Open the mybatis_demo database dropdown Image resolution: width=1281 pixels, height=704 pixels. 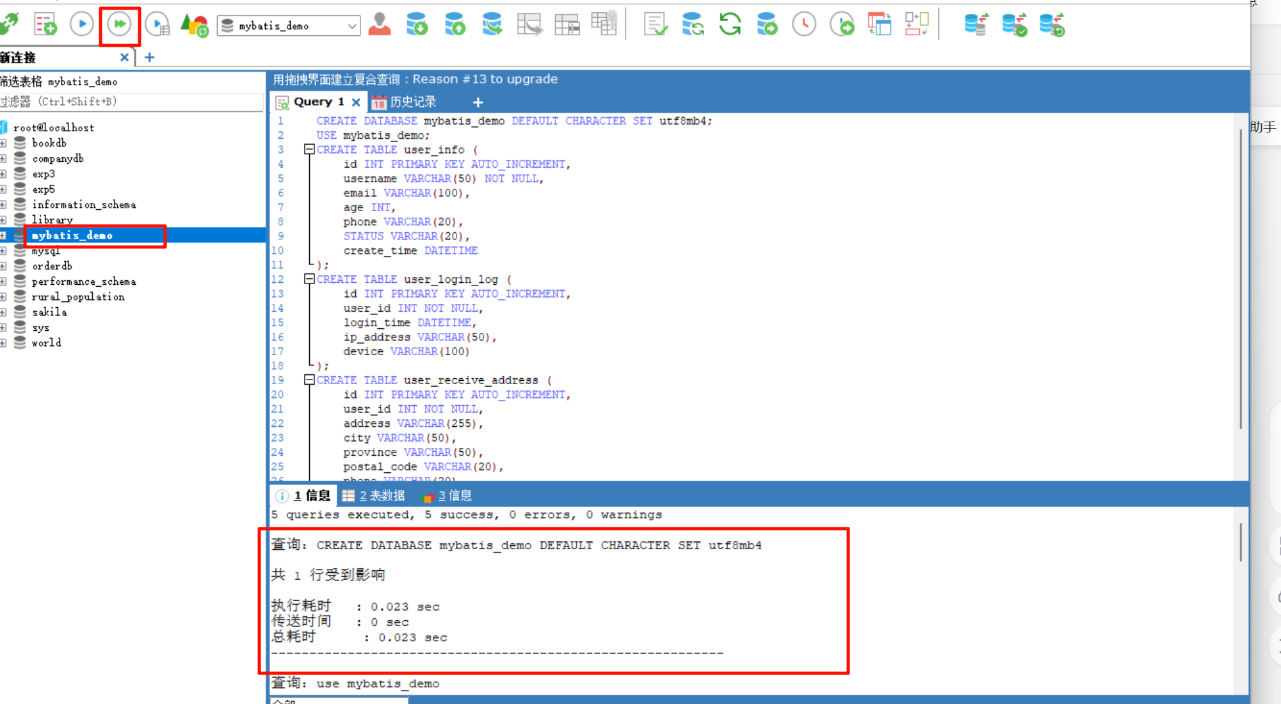click(351, 26)
